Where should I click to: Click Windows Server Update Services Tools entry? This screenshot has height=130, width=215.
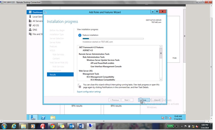[x=103, y=60]
